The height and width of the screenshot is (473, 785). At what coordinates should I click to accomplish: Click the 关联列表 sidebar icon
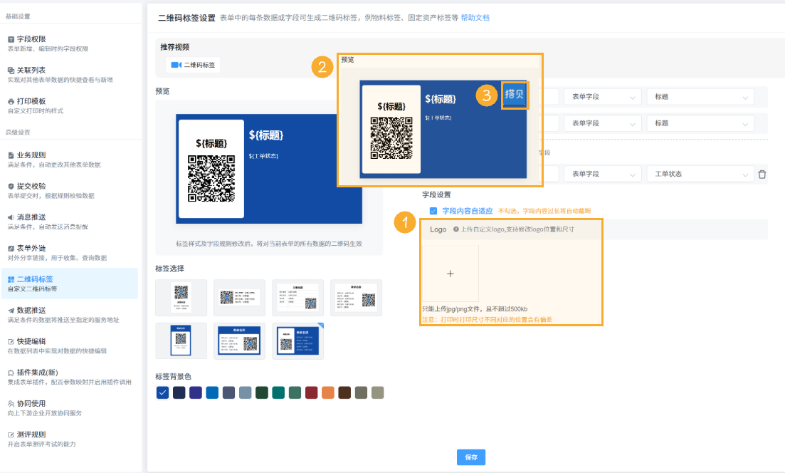(x=11, y=70)
